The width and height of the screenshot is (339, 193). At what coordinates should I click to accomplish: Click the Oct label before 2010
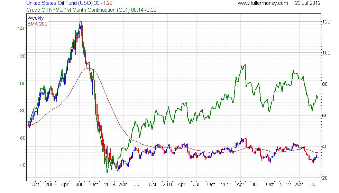(153, 185)
